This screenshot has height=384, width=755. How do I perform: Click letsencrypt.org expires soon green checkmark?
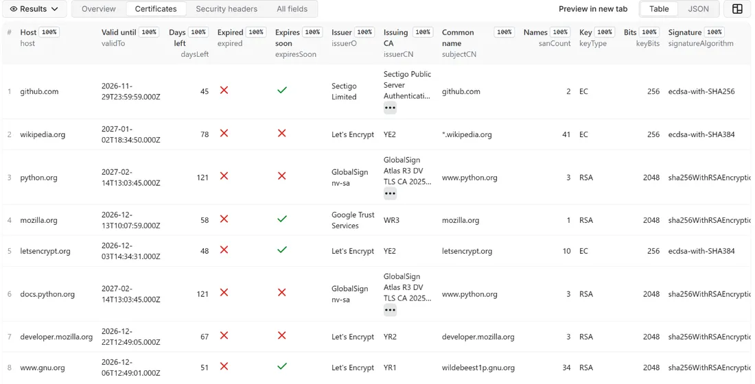point(282,250)
